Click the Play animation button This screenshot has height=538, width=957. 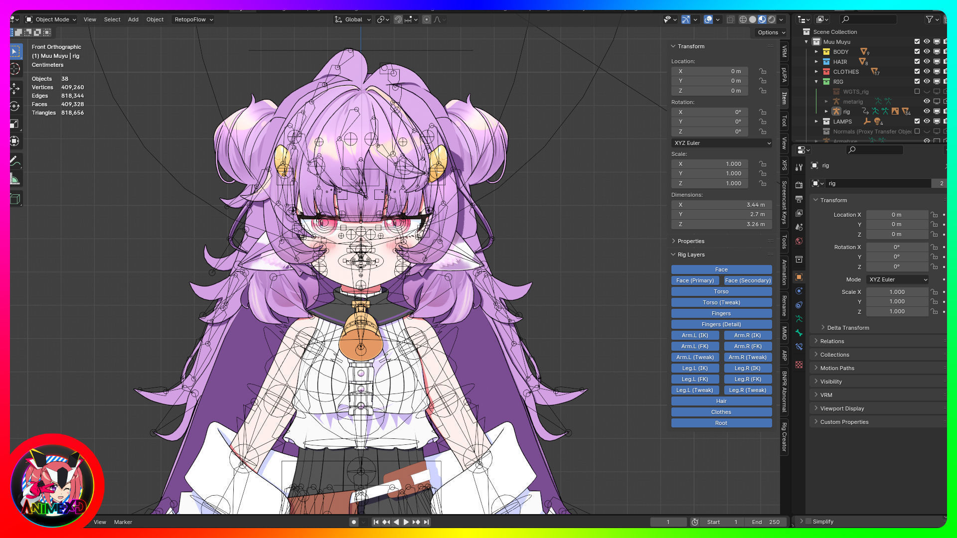406,522
